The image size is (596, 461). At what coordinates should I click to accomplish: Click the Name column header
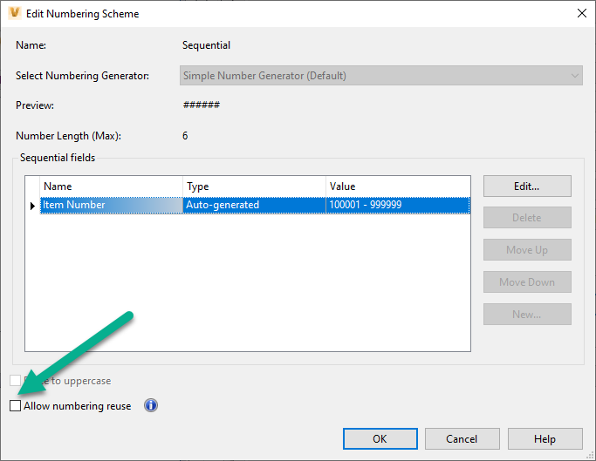(x=112, y=186)
